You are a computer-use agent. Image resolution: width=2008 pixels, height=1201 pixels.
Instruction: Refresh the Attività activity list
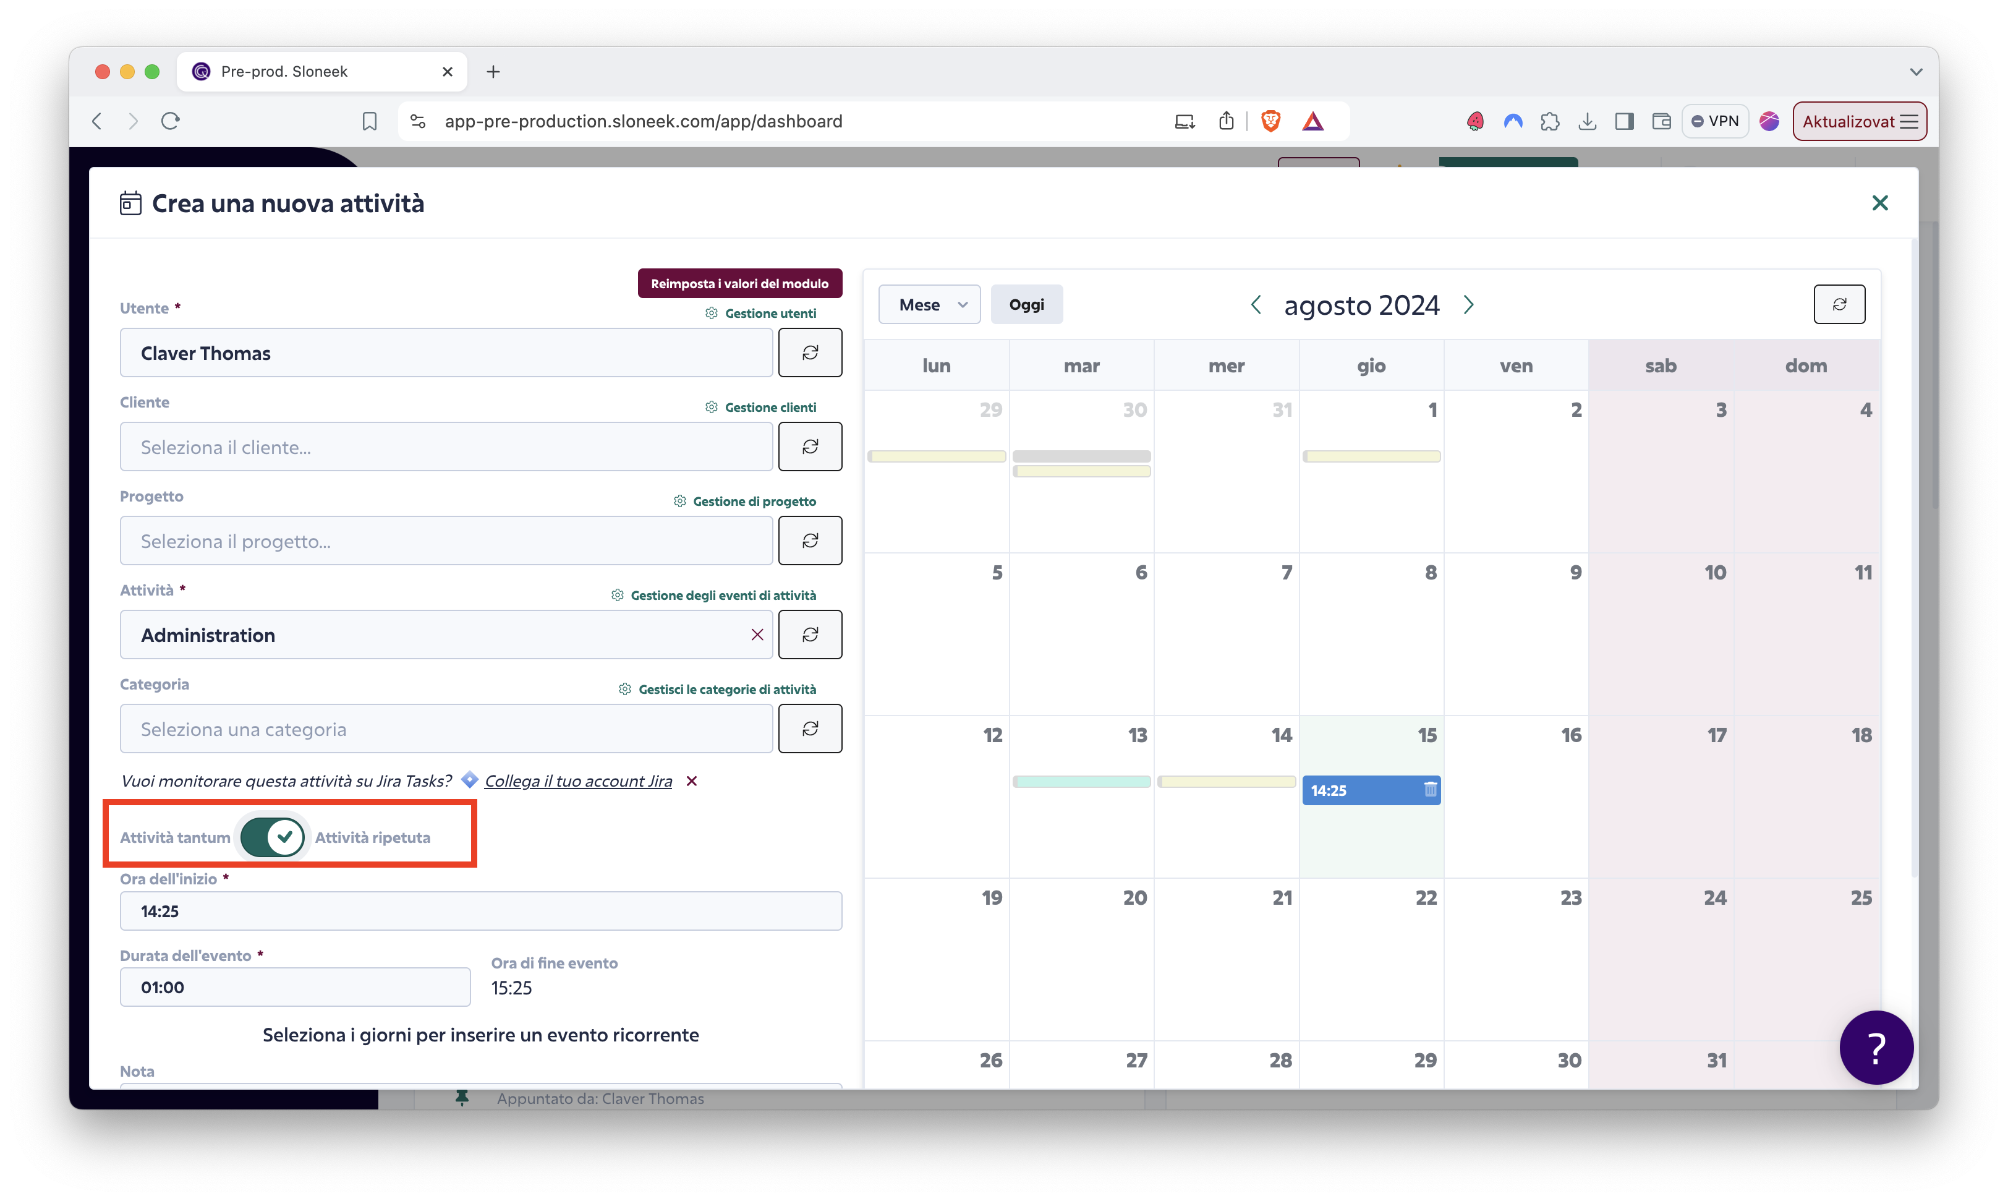coord(810,635)
